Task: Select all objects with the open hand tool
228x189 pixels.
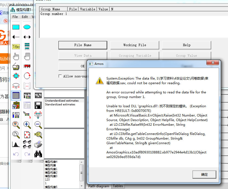Action: coord(27,56)
